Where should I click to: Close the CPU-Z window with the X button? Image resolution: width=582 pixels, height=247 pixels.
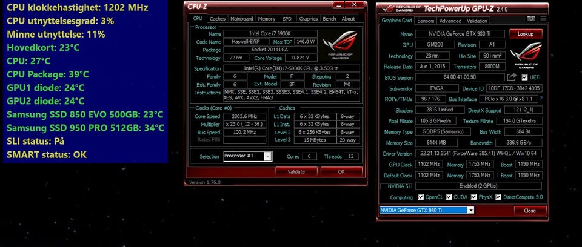[354, 4]
